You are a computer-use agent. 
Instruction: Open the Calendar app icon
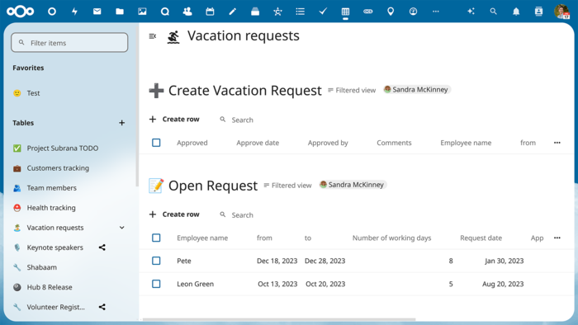tap(210, 12)
